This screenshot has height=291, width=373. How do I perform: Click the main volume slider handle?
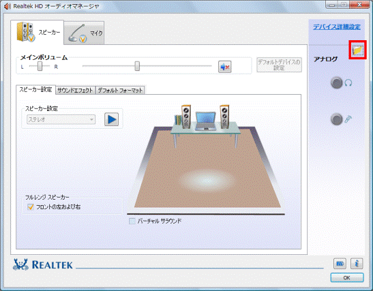pos(137,66)
